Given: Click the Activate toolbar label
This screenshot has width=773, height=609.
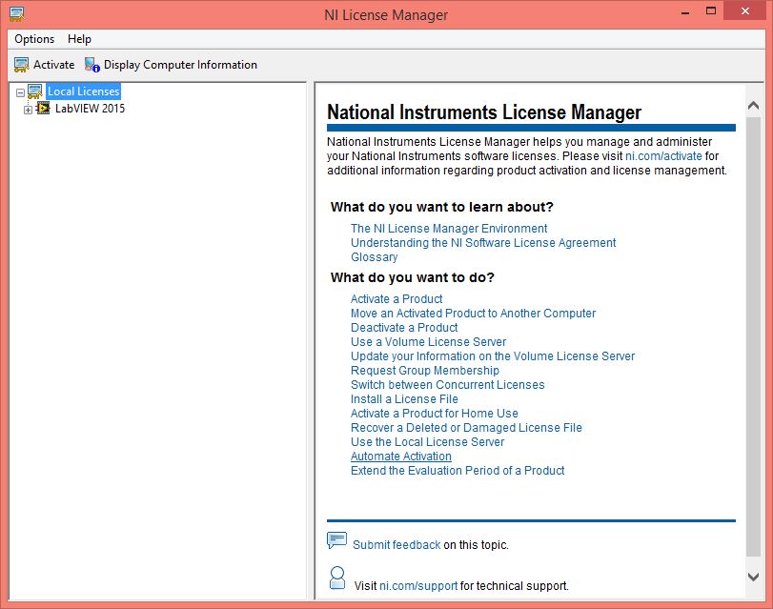Looking at the screenshot, I should coord(53,65).
